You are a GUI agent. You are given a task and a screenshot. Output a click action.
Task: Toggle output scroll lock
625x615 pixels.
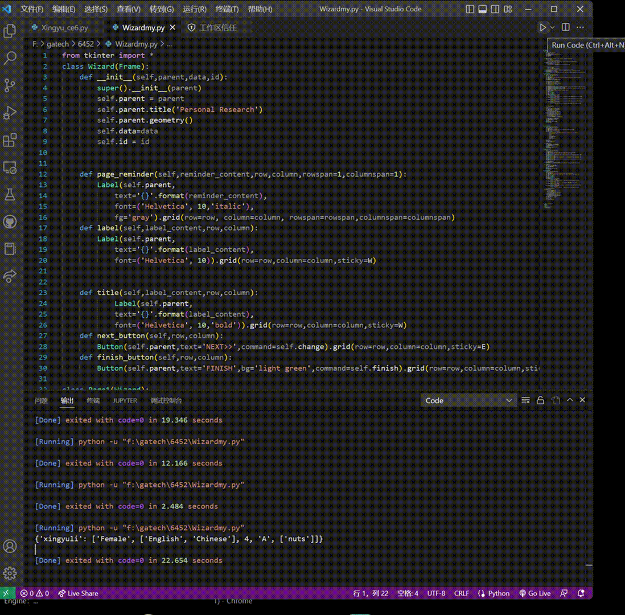[540, 400]
